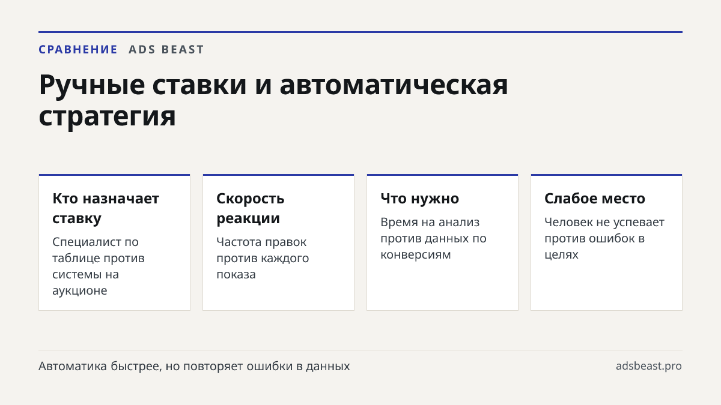Click text 'Время на анализ против данных по конверсиям'
The width and height of the screenshot is (721, 405).
[433, 238]
